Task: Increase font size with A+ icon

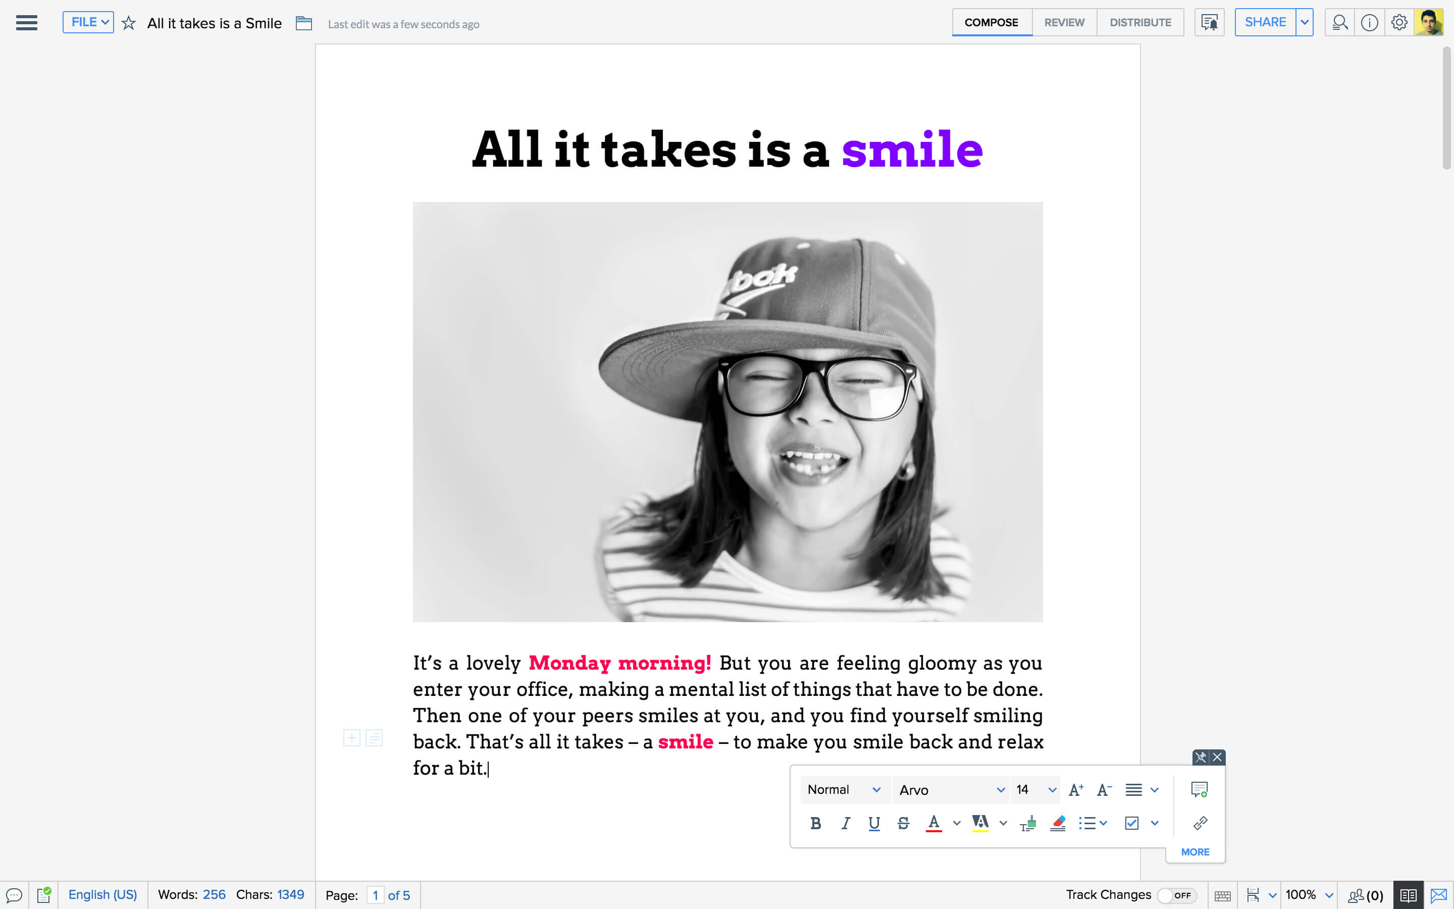Action: pos(1075,790)
